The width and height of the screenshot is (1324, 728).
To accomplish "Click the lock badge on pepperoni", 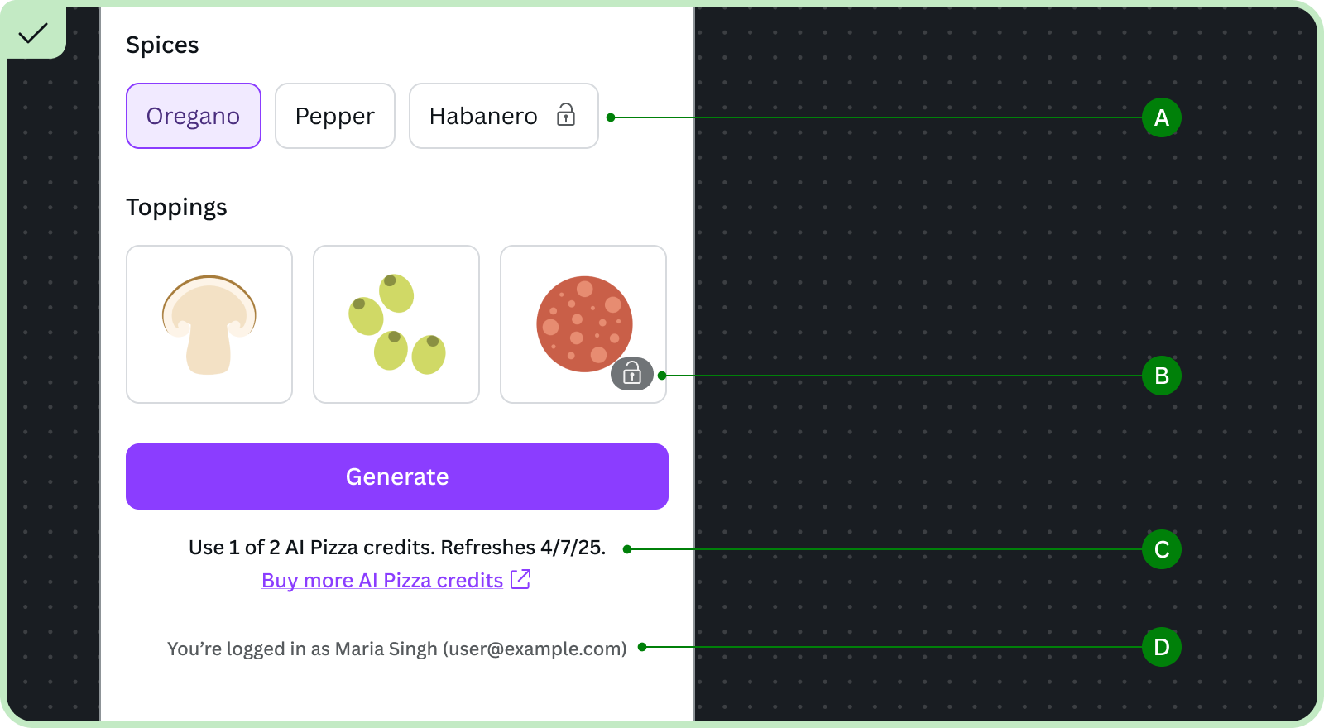I will tap(632, 374).
